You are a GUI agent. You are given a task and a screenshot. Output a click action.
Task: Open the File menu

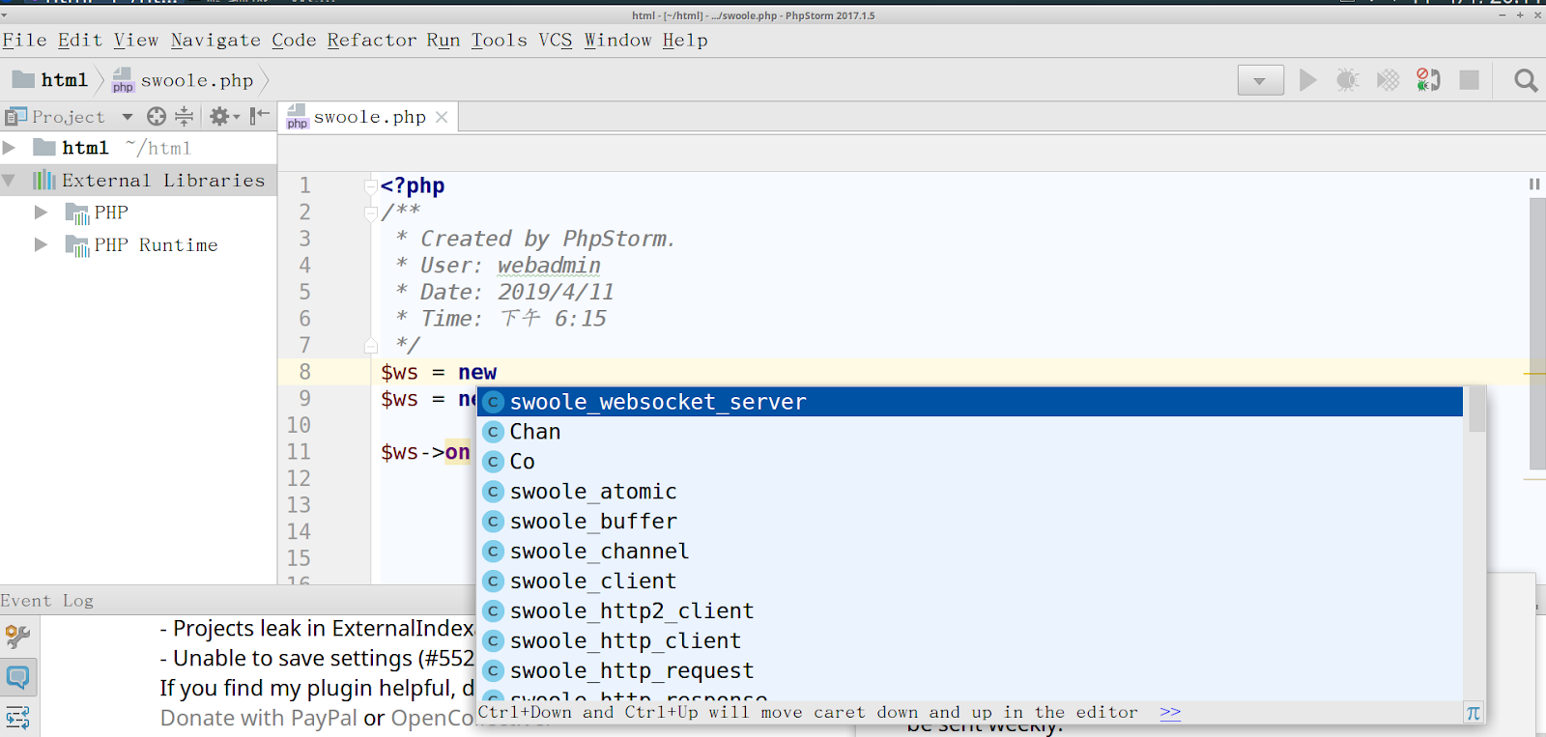point(25,41)
